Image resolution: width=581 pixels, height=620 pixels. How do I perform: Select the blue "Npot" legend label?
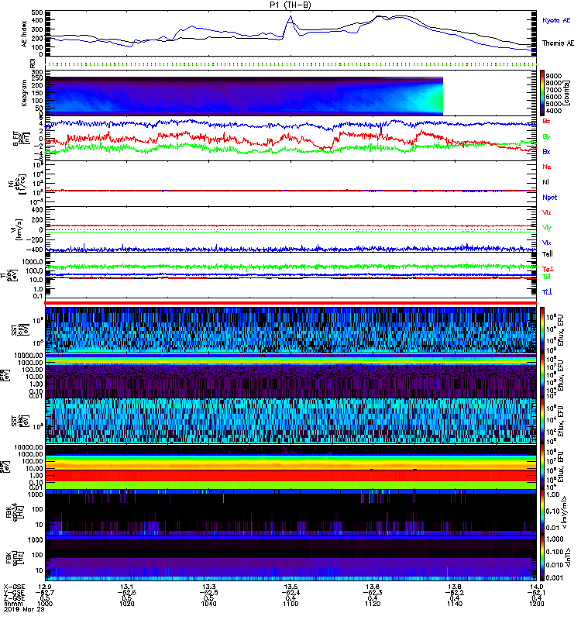click(549, 198)
